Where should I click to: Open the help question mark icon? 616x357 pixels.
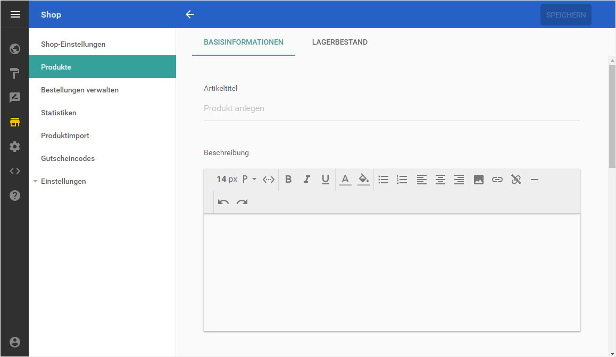point(15,195)
